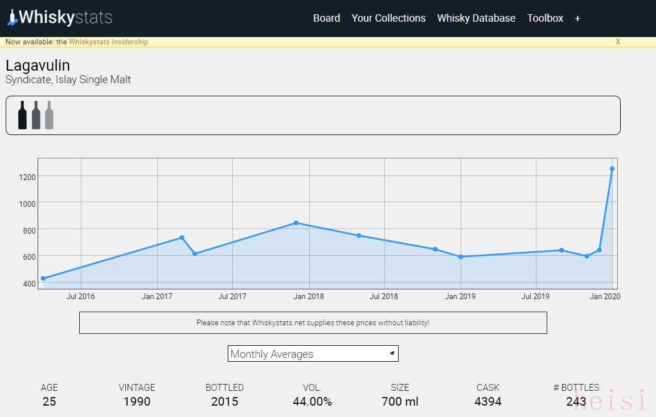Click the Jan 2019 data point
Screen dimensions: 656x417
(460, 257)
